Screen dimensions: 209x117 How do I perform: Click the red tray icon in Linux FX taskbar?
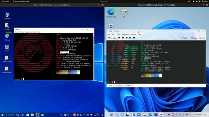pos(74,115)
